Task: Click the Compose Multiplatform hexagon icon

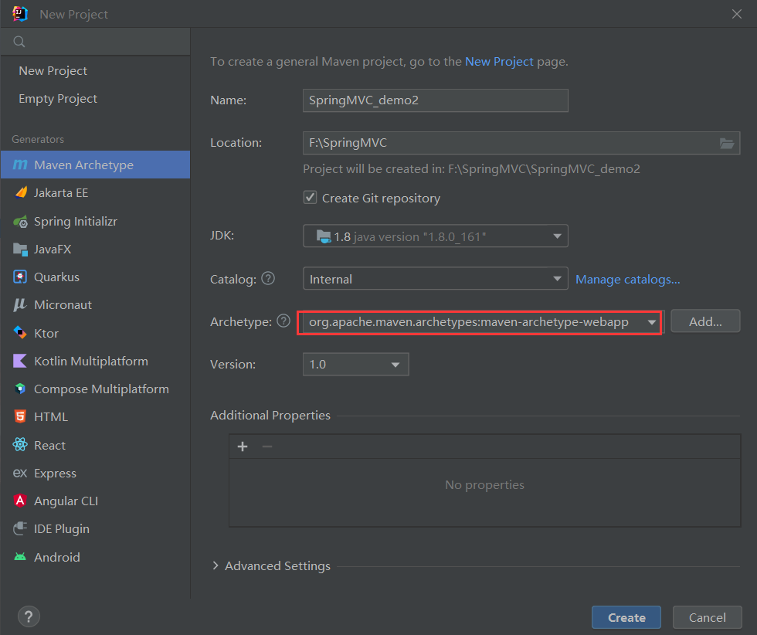Action: 20,389
